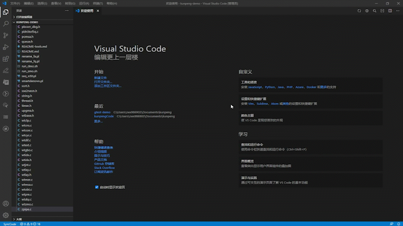The image size is (403, 226).
Task: Open smartdenovo.pl in the file tree
Action: pos(32,81)
